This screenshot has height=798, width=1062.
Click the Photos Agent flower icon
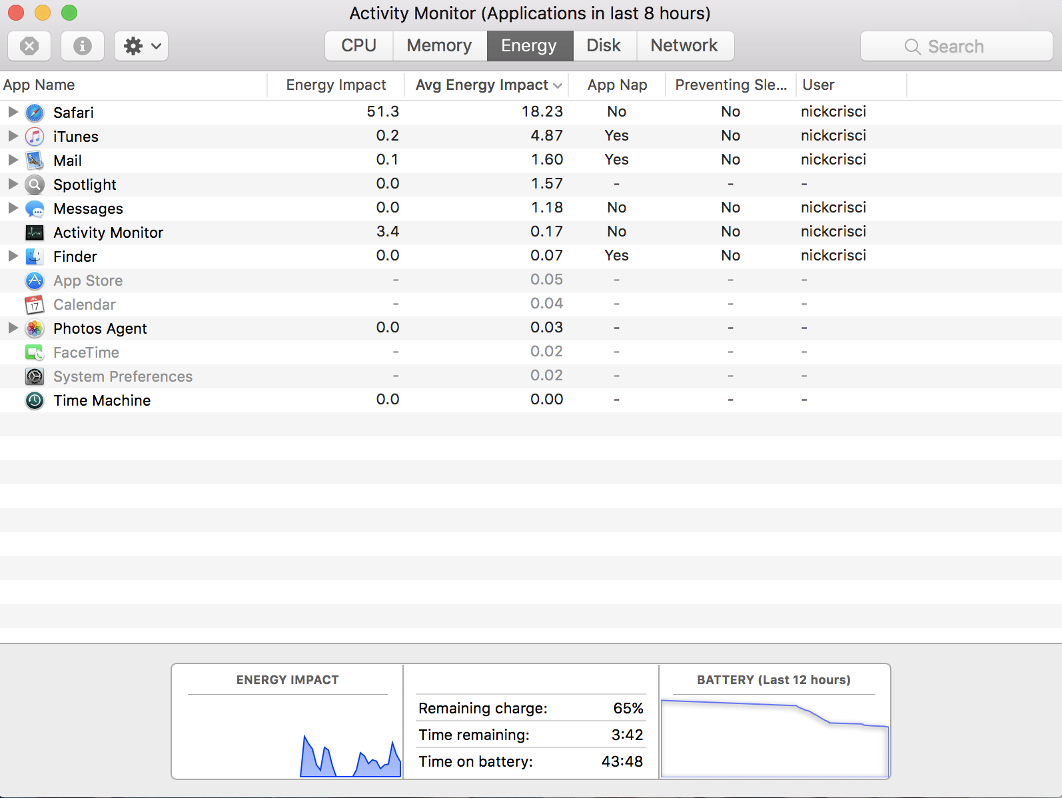pos(35,328)
